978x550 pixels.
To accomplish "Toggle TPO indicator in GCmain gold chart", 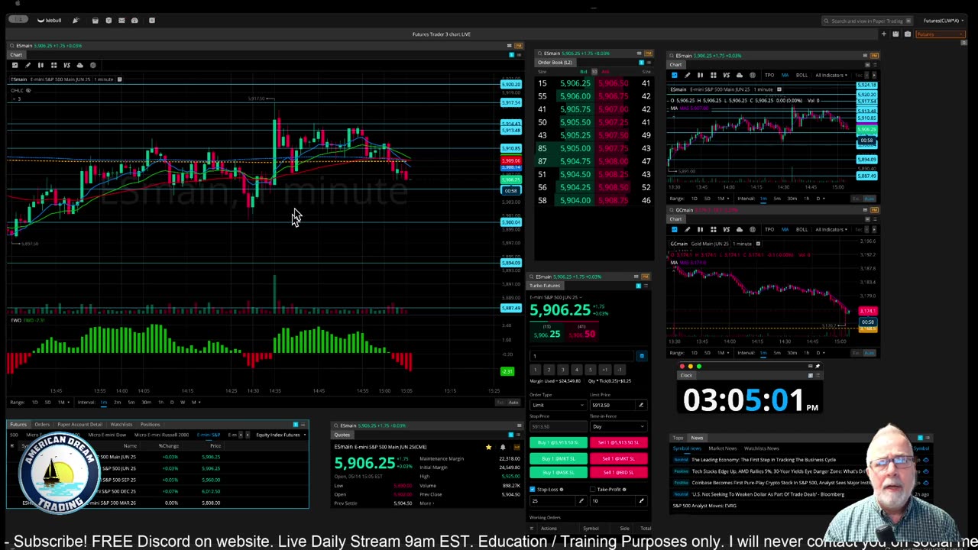I will tap(769, 229).
